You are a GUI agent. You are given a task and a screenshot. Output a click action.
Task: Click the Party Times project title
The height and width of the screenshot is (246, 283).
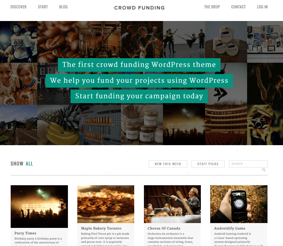(x=25, y=233)
